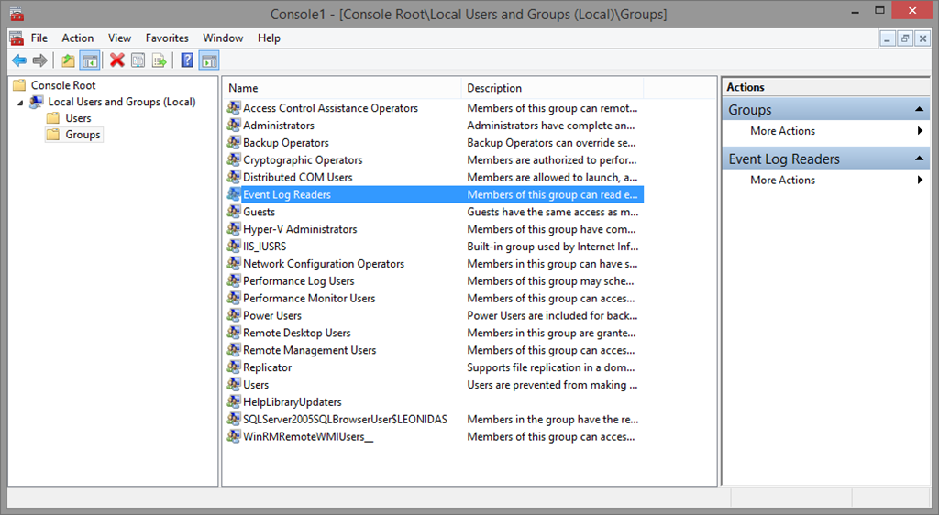Screen dimensions: 939x515
Task: Select the Users folder in tree
Action: 78,118
